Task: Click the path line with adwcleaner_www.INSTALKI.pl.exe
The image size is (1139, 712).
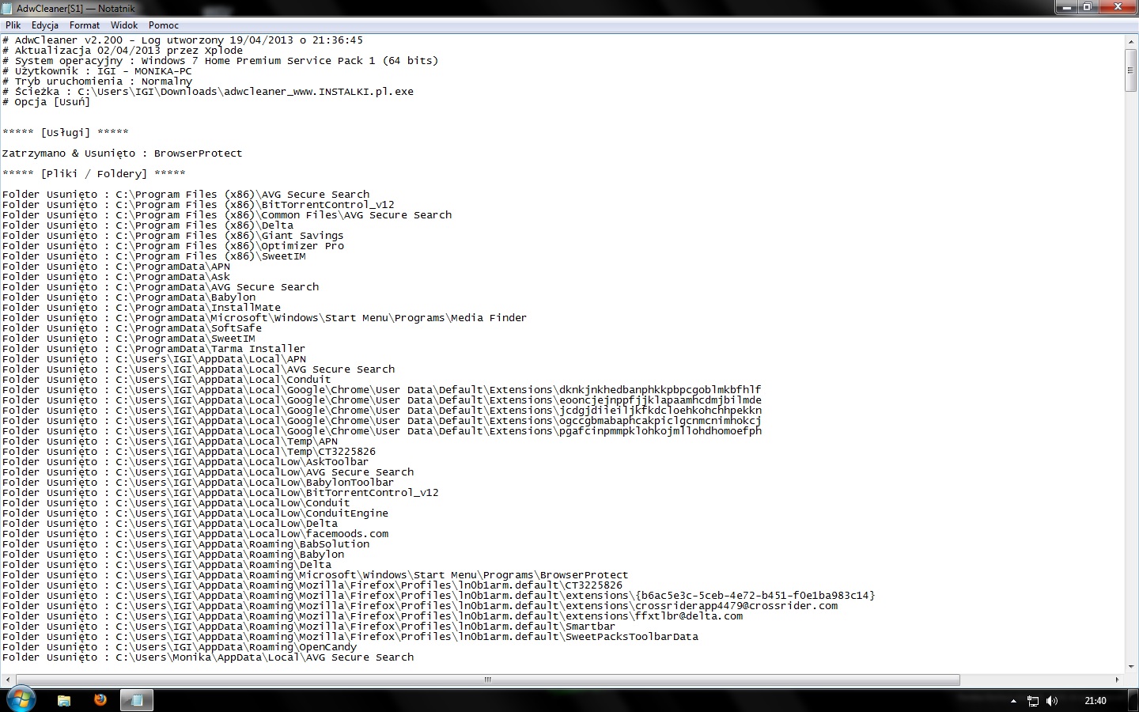Action: (x=208, y=92)
